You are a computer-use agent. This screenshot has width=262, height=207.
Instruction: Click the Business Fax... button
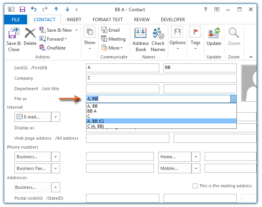tap(33, 168)
